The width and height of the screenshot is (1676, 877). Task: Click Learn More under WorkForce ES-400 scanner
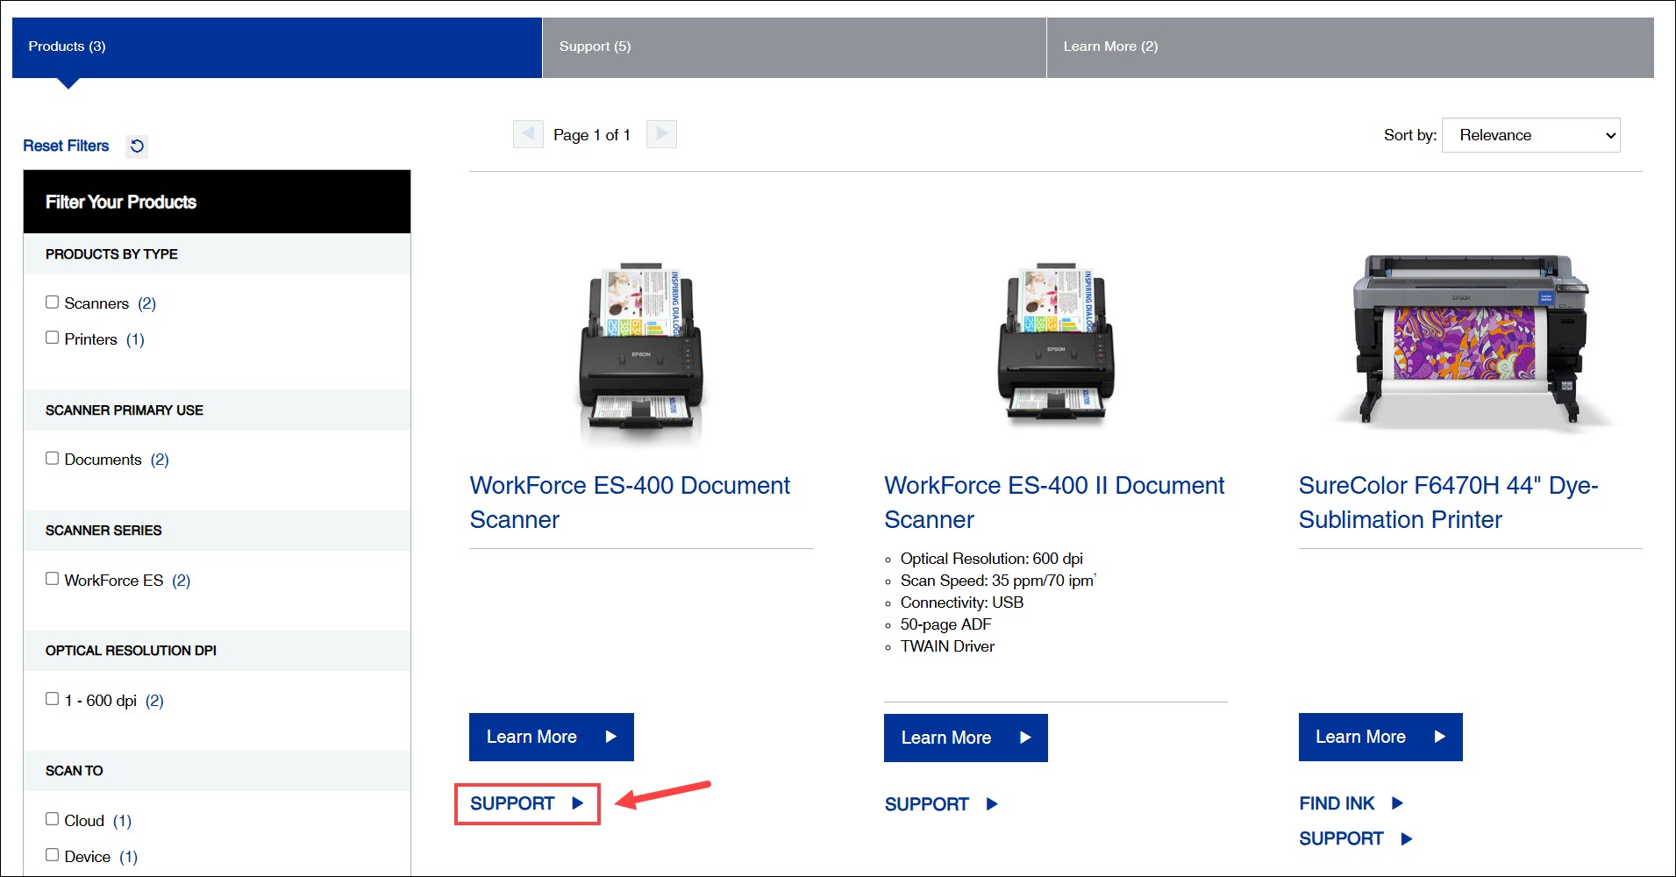tap(552, 737)
